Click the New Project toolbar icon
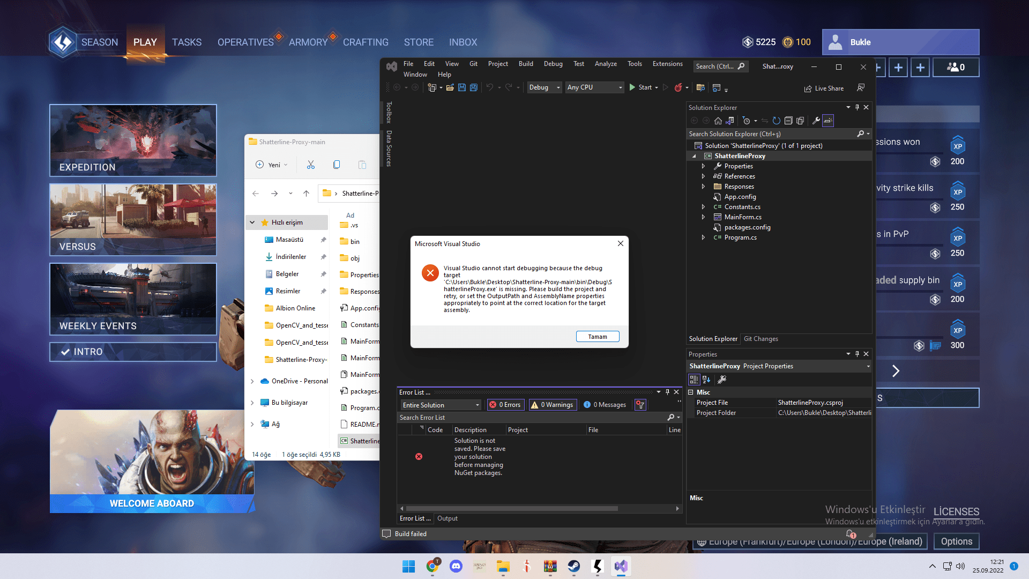Viewport: 1029px width, 579px height. tap(432, 87)
